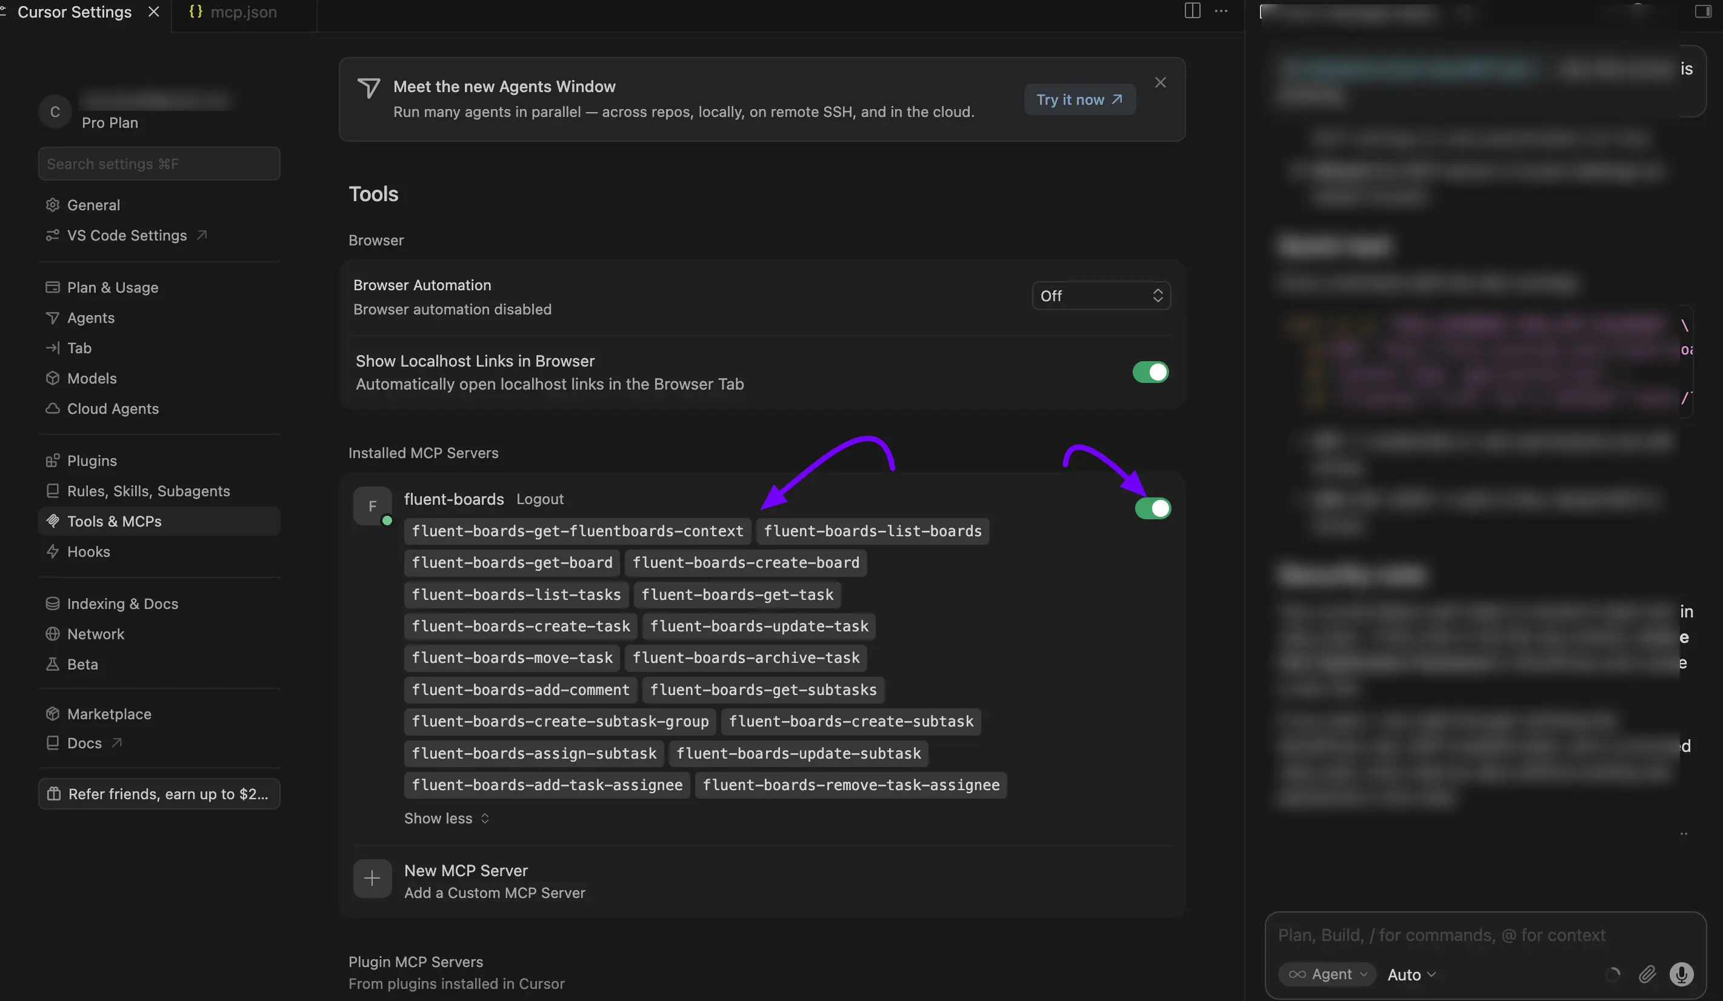Click the split editor layout icon
This screenshot has height=1001, width=1723.
1191,11
